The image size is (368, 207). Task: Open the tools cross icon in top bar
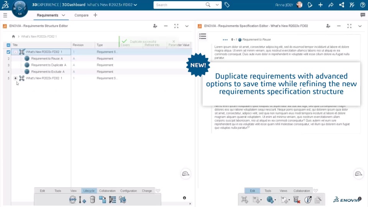pos(352,5)
